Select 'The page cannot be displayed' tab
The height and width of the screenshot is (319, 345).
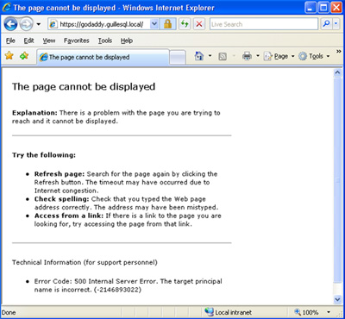coord(103,57)
